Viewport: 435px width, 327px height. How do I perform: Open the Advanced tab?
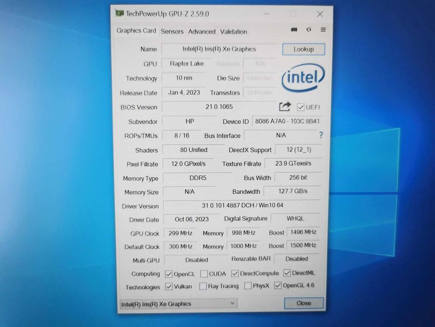tap(202, 32)
